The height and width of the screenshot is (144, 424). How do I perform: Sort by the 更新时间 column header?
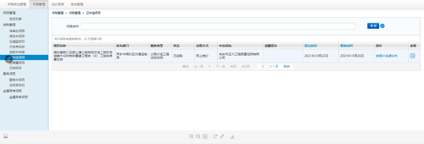pyautogui.click(x=346, y=45)
